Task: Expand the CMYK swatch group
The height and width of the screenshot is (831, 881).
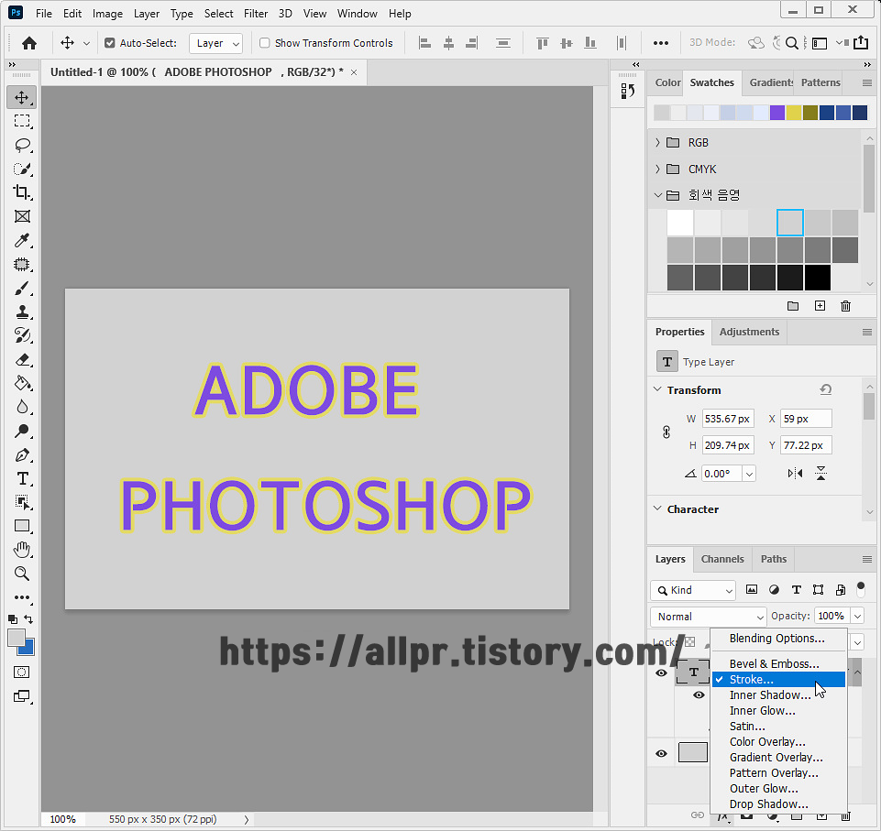Action: tap(657, 169)
